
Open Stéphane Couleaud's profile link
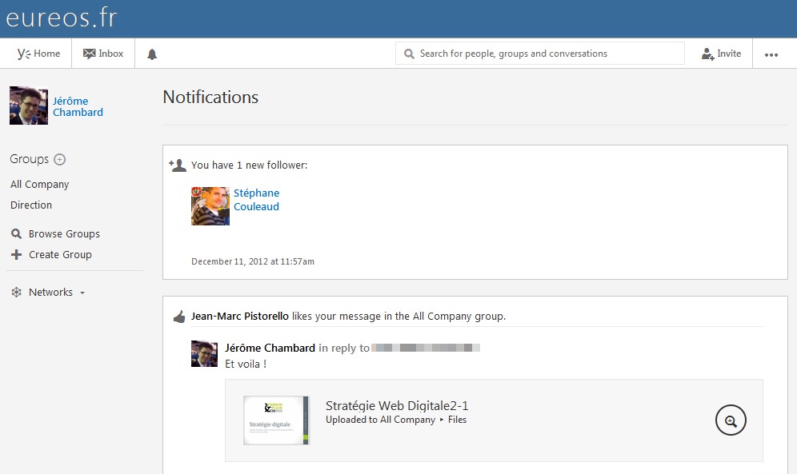256,200
